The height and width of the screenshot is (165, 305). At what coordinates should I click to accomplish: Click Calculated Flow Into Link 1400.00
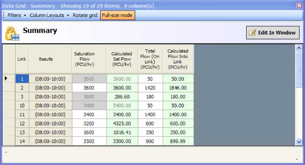pyautogui.click(x=178, y=114)
